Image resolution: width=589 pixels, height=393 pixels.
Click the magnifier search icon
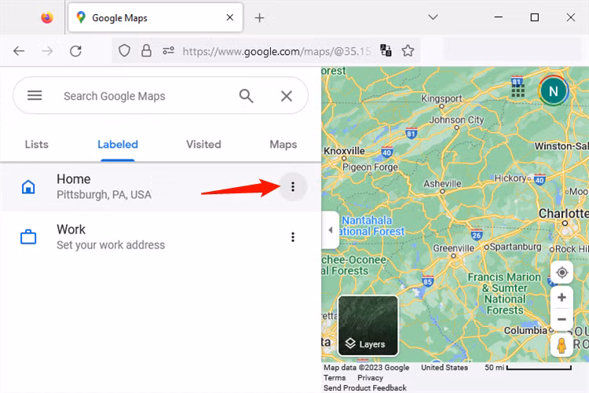(247, 96)
